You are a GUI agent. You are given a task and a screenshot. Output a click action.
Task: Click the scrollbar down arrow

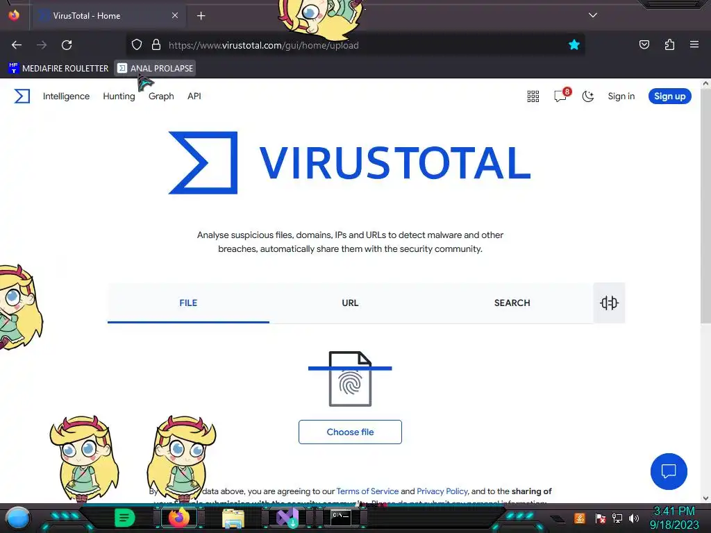(x=705, y=498)
